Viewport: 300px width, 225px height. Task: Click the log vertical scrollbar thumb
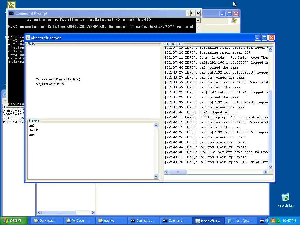[x=270, y=126]
